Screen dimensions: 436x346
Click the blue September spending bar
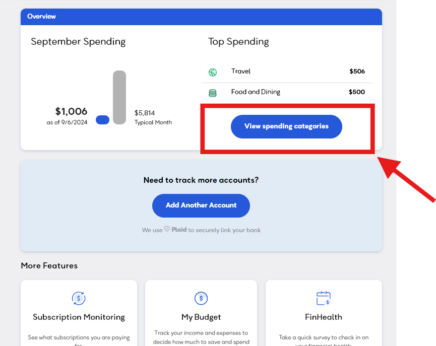[102, 120]
